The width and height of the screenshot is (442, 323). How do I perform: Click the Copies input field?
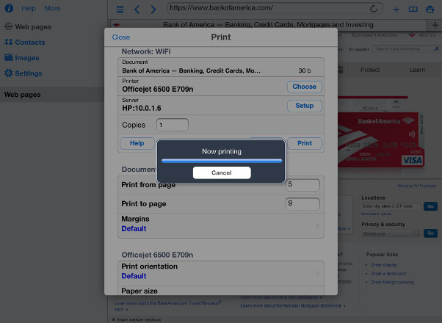coord(173,125)
